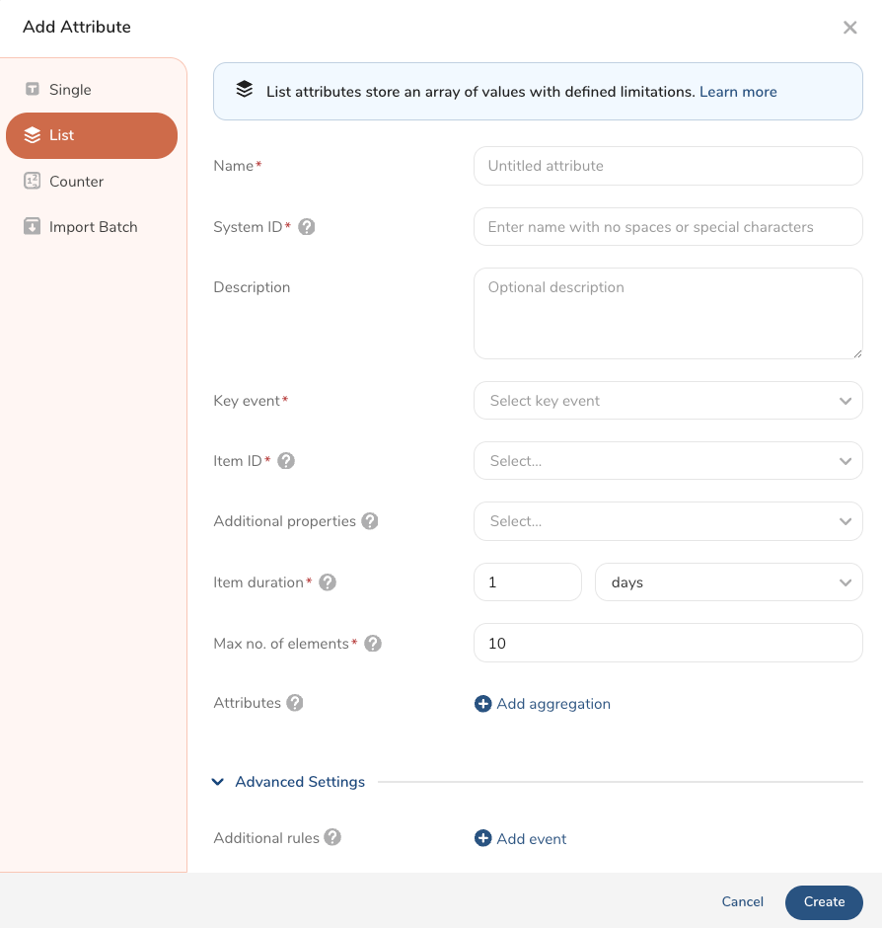
Task: Click the Item duration help icon
Action: [328, 582]
